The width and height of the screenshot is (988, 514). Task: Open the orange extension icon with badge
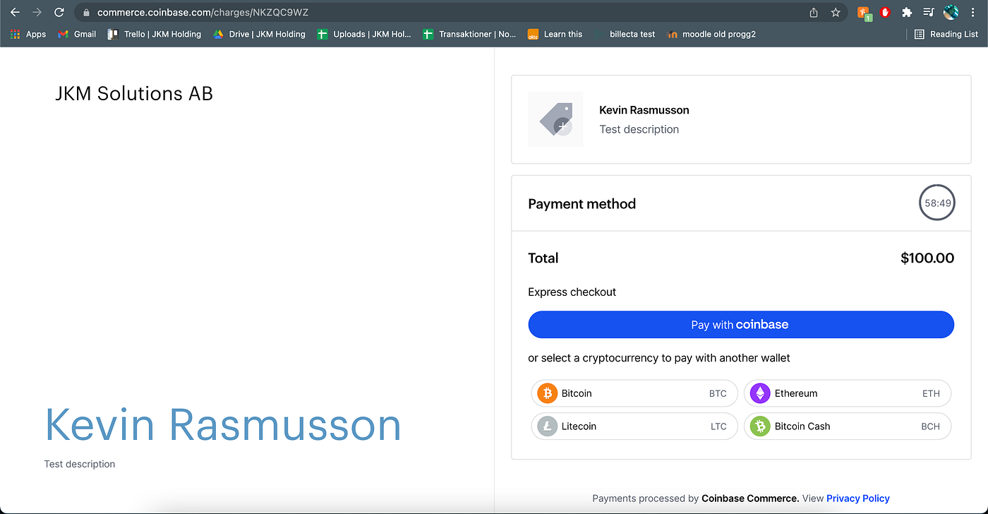pos(864,13)
